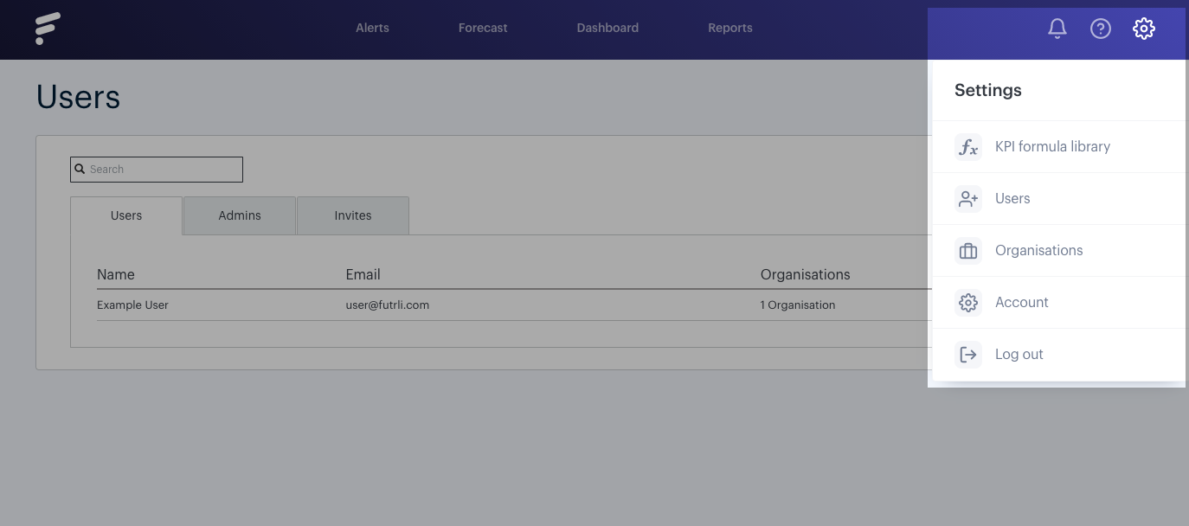The image size is (1189, 526).
Task: Click the user@futrli.com email cell
Action: tap(387, 305)
